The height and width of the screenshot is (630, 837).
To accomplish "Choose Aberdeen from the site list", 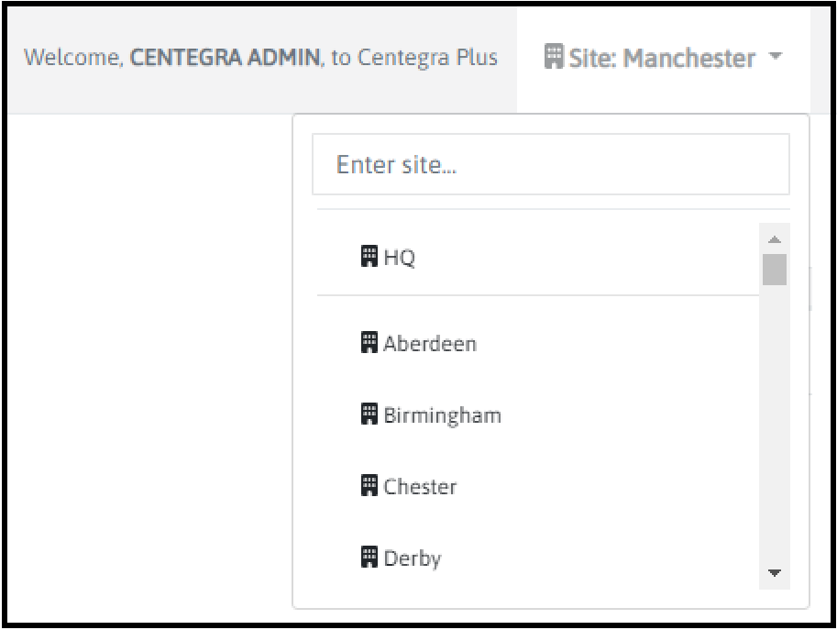I will coord(430,345).
